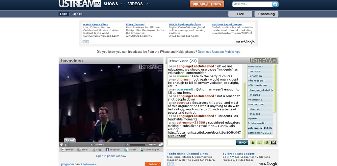The width and height of the screenshot is (337, 166).
Task: Open Trade Using Channel Lines ad
Action: [187, 154]
